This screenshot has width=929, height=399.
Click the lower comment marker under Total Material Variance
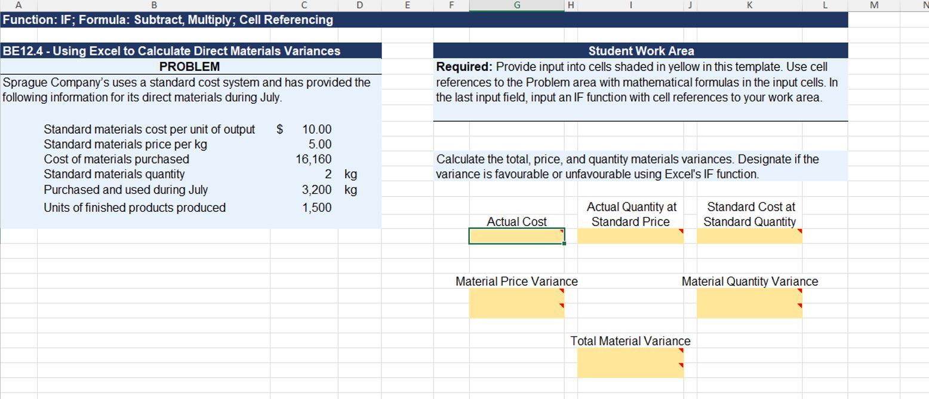pyautogui.click(x=681, y=366)
